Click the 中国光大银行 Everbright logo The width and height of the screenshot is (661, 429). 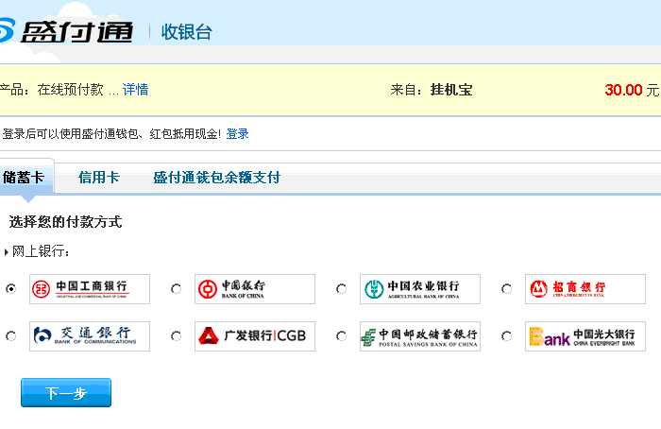point(585,336)
